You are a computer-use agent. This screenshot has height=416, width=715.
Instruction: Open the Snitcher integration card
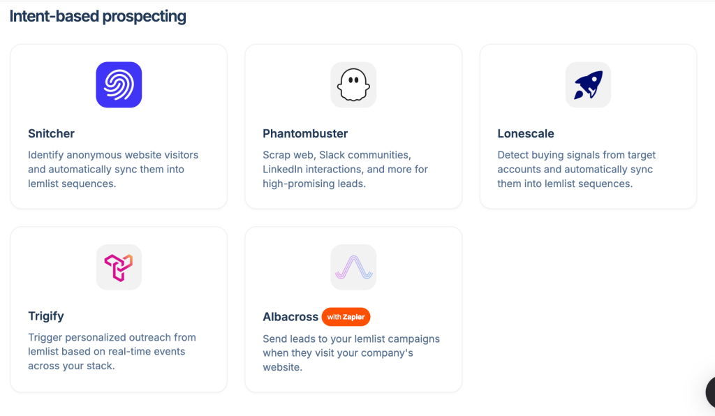click(119, 126)
